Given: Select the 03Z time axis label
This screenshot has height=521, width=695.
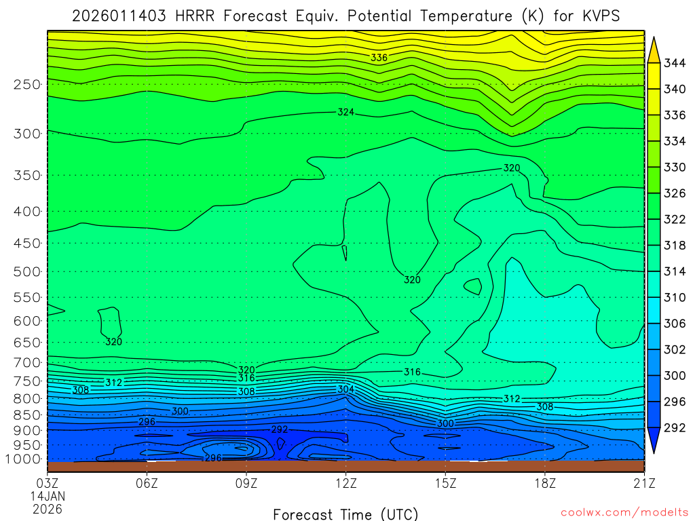Looking at the screenshot, I should click(x=47, y=483).
